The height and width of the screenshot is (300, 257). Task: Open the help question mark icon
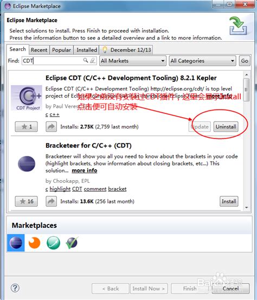[x=15, y=288]
